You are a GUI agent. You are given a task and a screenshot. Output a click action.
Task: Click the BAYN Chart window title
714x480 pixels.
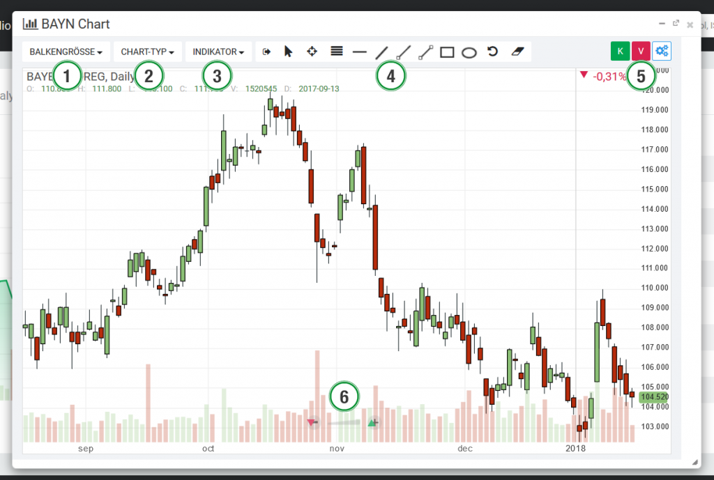point(75,24)
